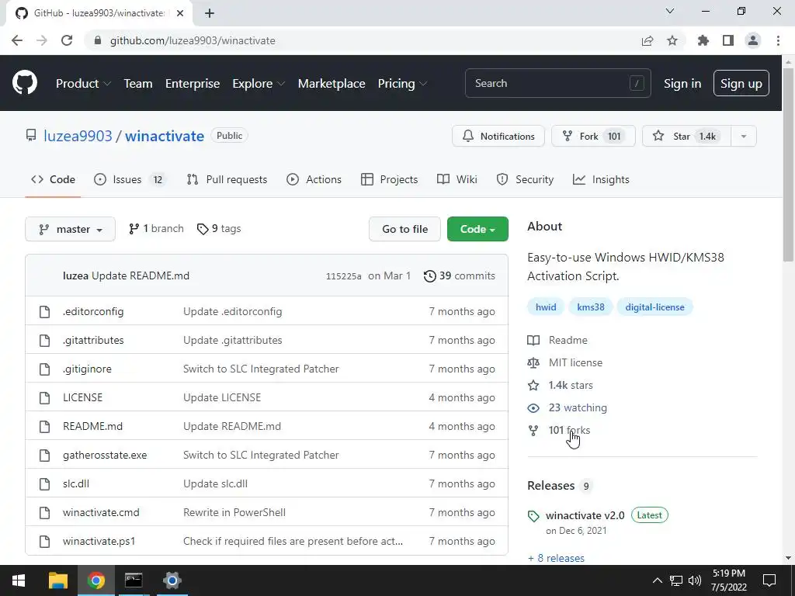Open the Star lists dropdown arrow
Screen dimensions: 795x596
coord(743,137)
